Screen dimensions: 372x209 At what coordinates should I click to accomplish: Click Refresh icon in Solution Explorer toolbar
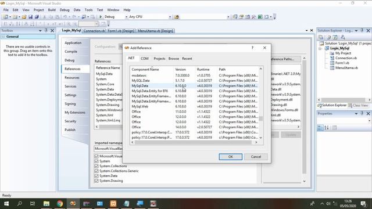[x=335, y=37]
